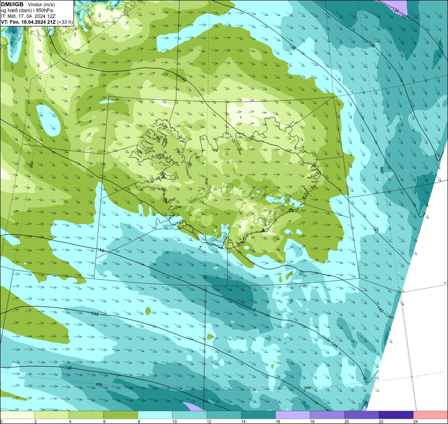The height and width of the screenshot is (424, 448).
Task: Click the light green 2–4 m/s legend swatch
Action: (x=52, y=415)
